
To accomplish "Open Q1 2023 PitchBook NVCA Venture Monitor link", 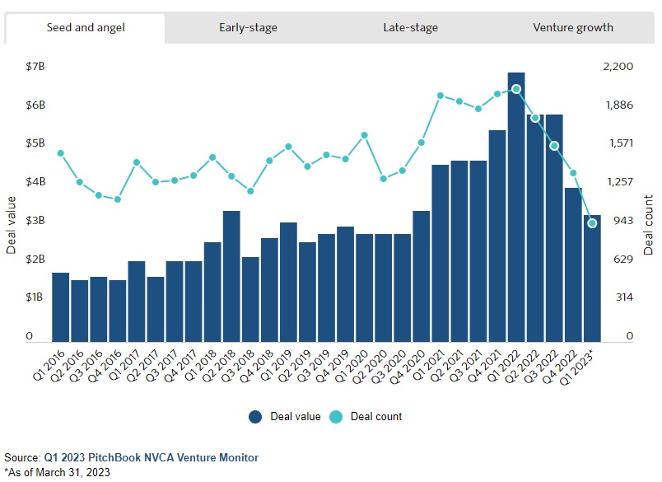I will [152, 458].
